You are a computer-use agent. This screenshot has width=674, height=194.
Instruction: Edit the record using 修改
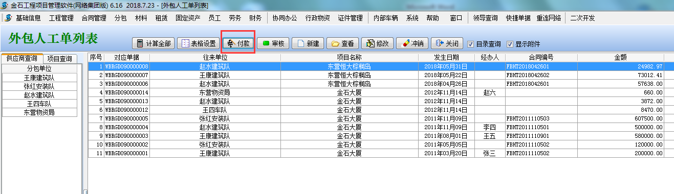[377, 43]
